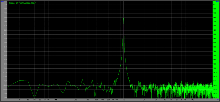Screen dimensions: 220x102
Task: Click the tip of the 1 kHz spectrum peak
Action: 123,18
